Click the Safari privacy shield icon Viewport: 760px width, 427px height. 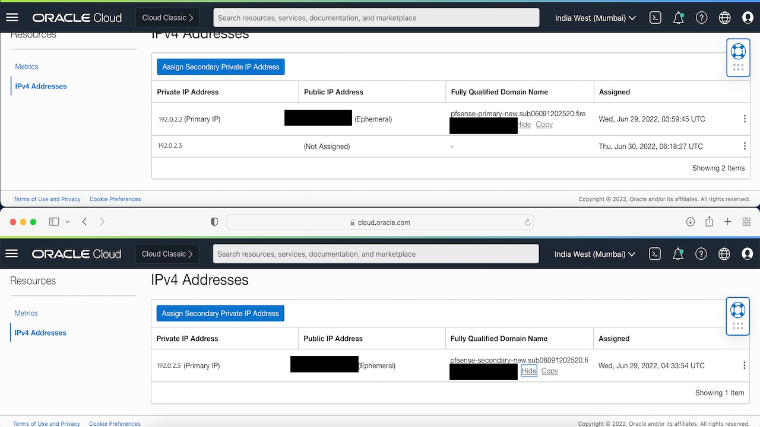point(214,222)
